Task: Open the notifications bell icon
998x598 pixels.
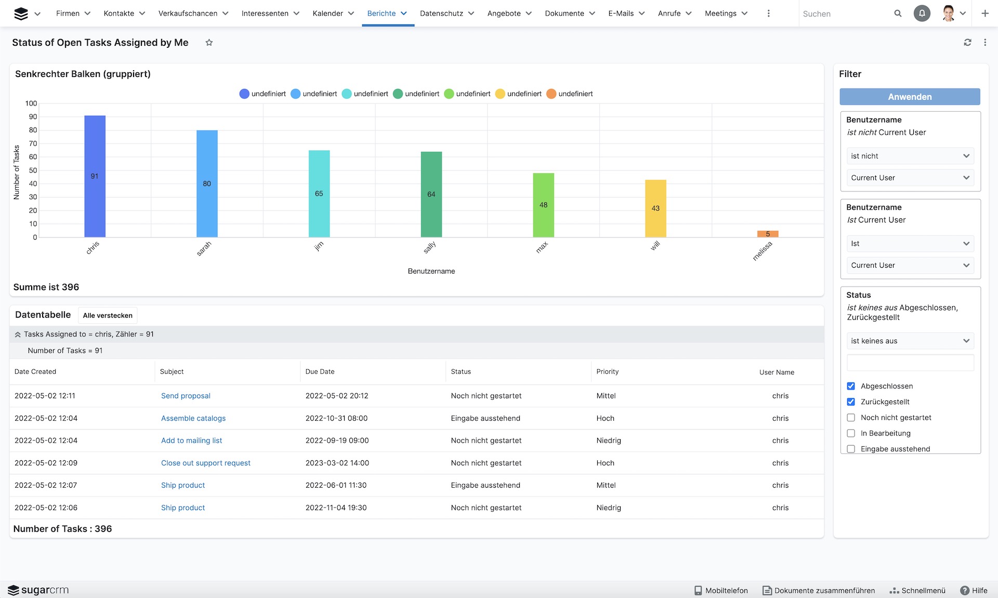Action: click(922, 14)
